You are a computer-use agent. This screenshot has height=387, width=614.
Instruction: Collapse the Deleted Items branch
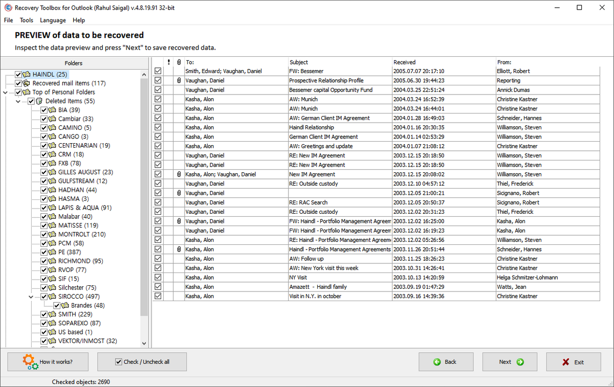click(18, 101)
